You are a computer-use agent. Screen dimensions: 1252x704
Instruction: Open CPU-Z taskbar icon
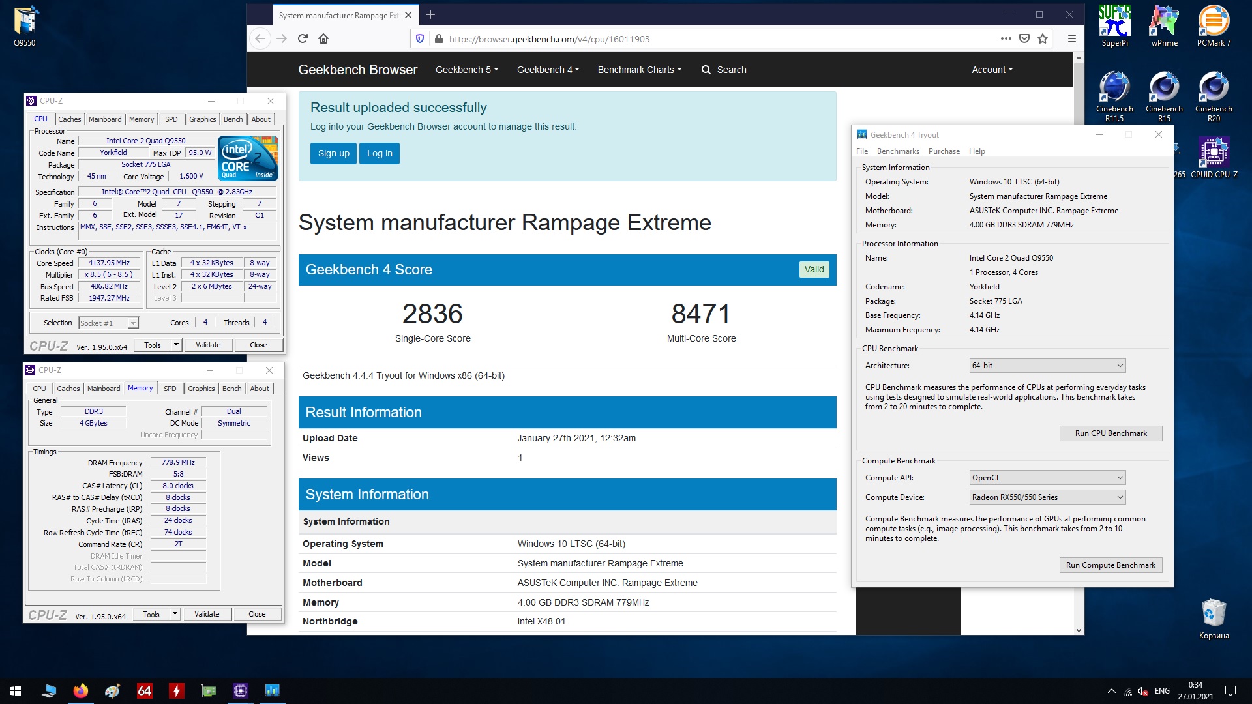click(x=241, y=691)
